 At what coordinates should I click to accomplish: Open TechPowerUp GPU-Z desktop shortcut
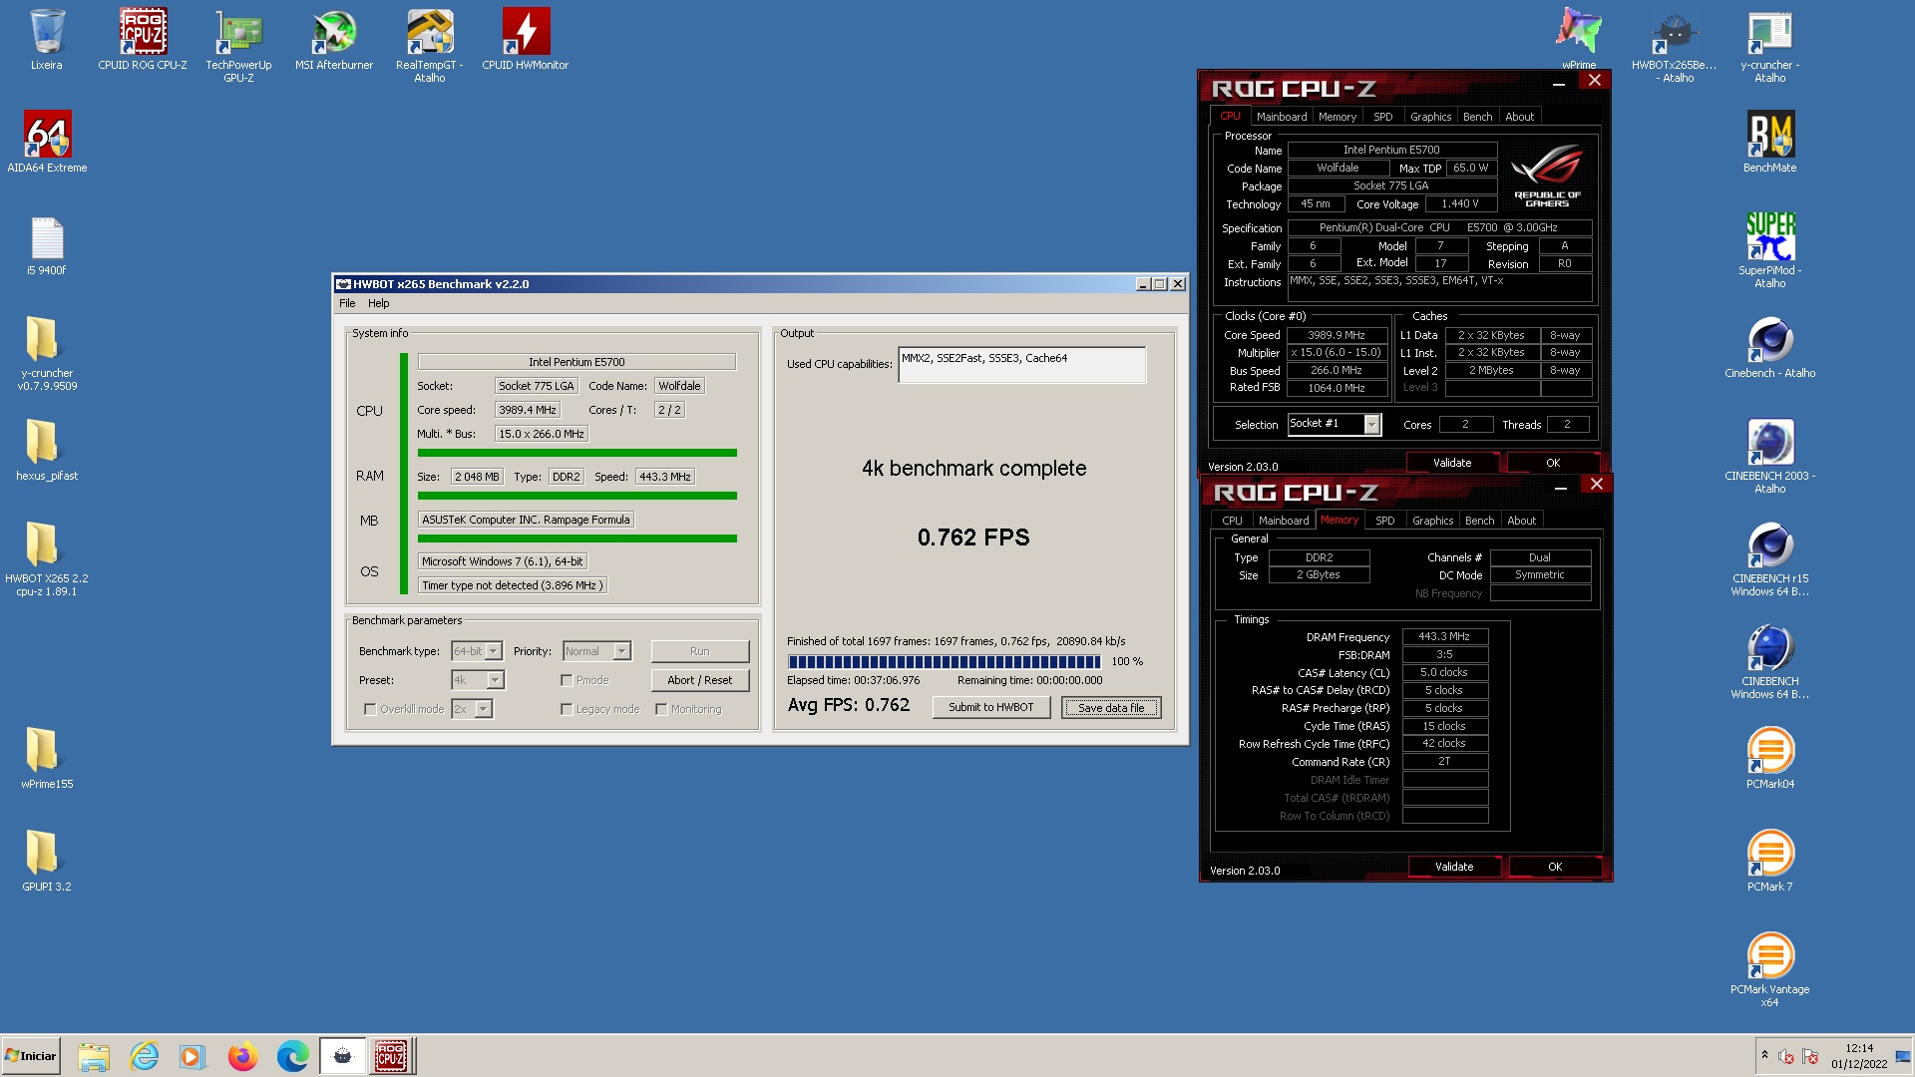[238, 46]
